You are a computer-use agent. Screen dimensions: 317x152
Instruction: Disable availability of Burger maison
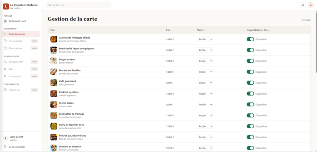click(x=250, y=61)
